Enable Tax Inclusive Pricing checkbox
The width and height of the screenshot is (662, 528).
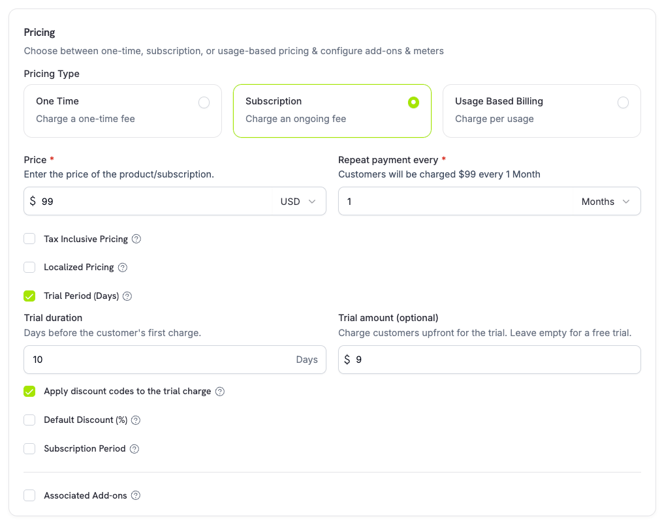[x=29, y=239]
